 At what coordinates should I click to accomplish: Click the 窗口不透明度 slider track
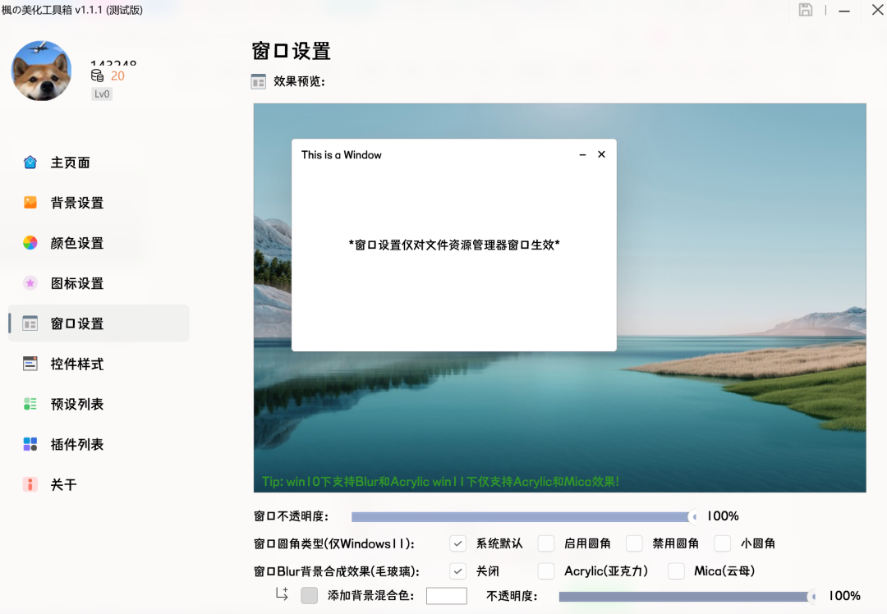[x=524, y=516]
